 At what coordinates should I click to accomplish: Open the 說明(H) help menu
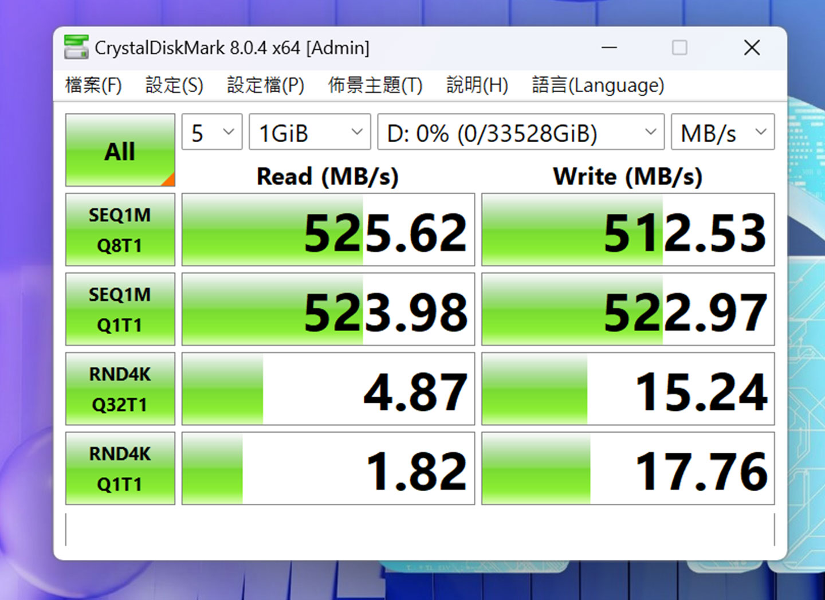pyautogui.click(x=477, y=85)
